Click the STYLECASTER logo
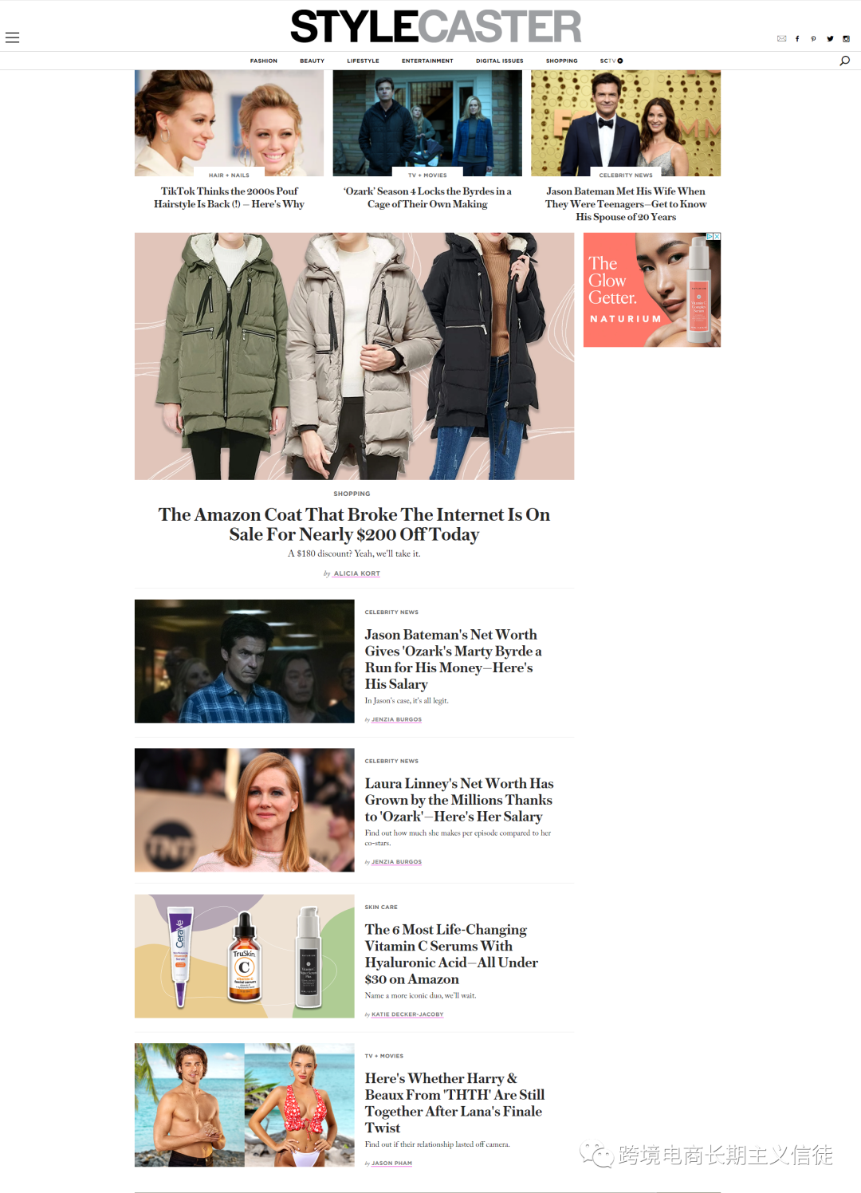 point(435,26)
